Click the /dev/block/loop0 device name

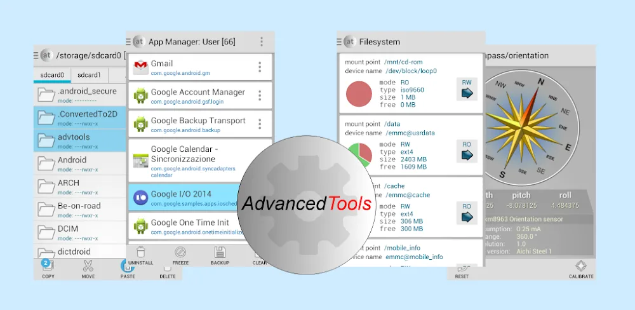[x=410, y=71]
